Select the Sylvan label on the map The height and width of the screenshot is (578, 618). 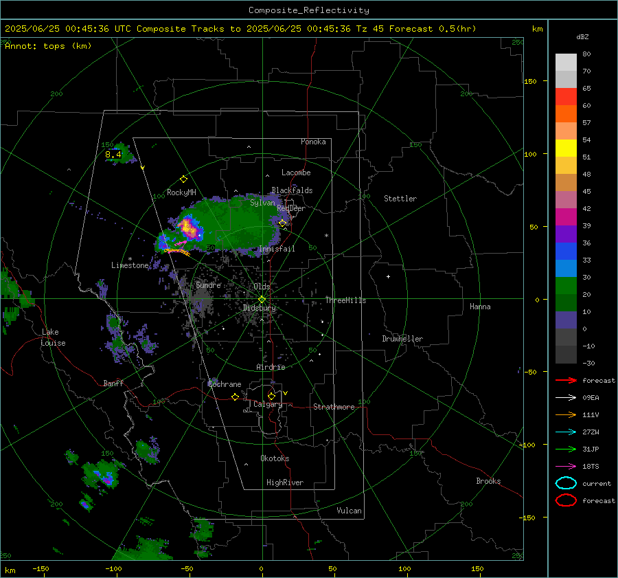[x=262, y=203]
